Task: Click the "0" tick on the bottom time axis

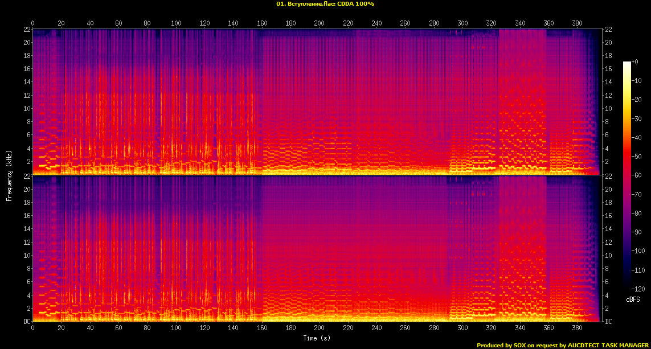Action: click(33, 329)
